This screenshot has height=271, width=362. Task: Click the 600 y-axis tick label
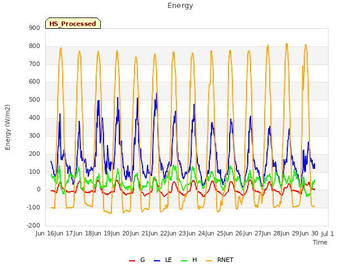(x=35, y=81)
